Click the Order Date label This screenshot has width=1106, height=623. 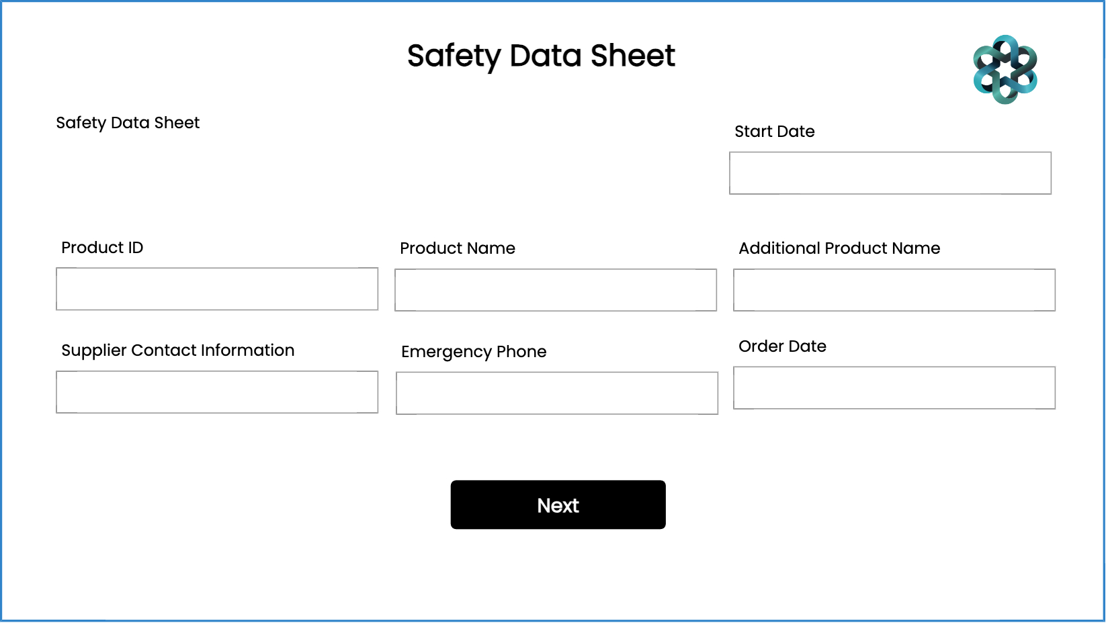pos(782,346)
